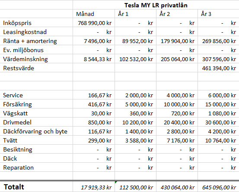Screen dimensions: 239x192
Task: Click the 10 200,00 kr cell
Action: 135,122
